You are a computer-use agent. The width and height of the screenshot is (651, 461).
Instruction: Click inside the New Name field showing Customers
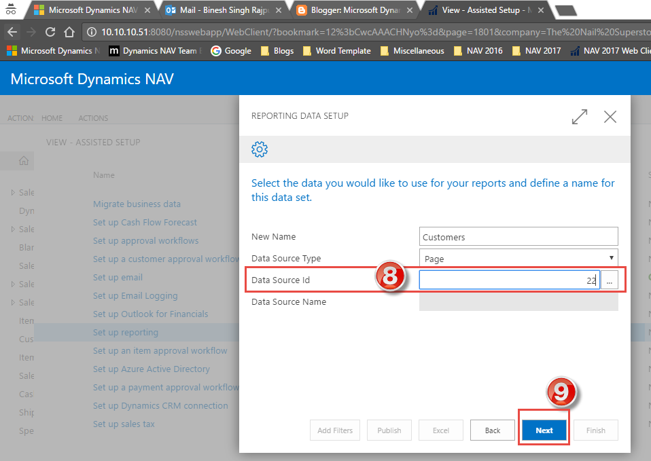[518, 236]
